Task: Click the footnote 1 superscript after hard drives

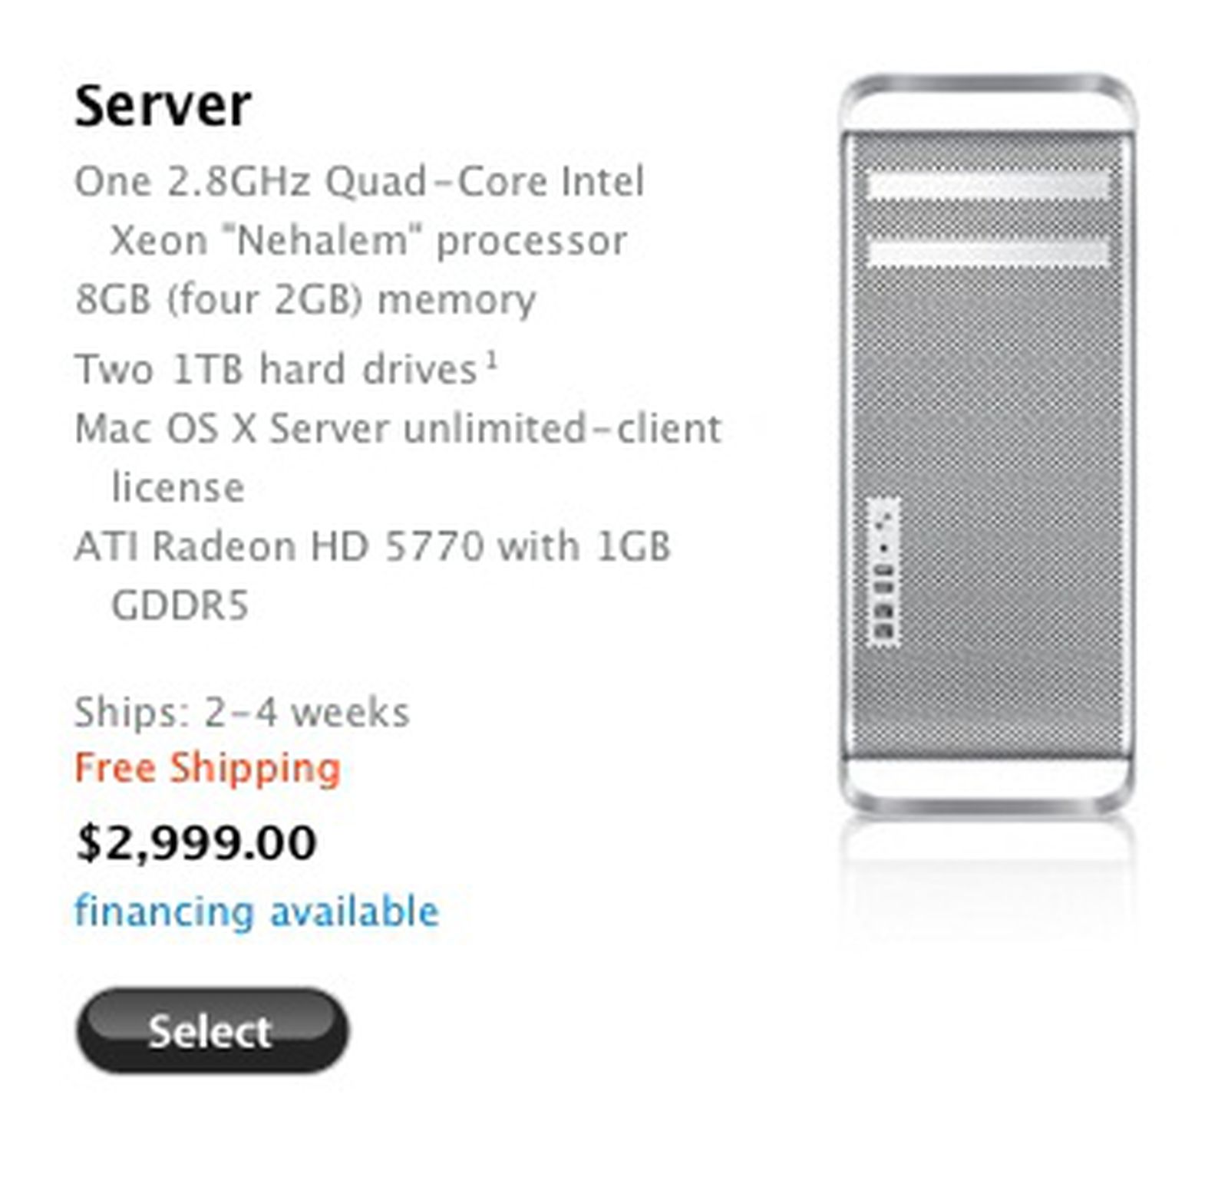Action: 491,359
